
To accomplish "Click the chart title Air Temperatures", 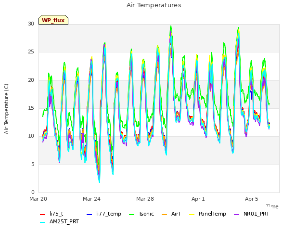I will pyautogui.click(x=154, y=5).
